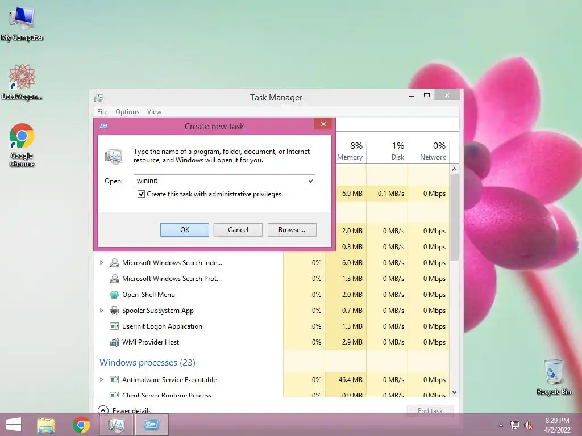Click the Windows Start button
Image resolution: width=582 pixels, height=436 pixels.
click(14, 425)
